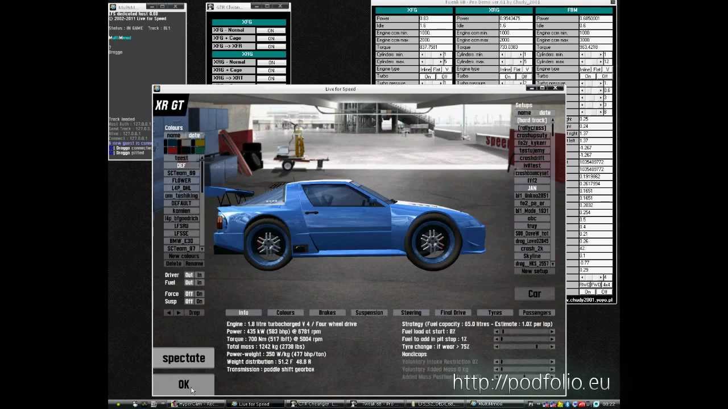Toggle XFG - Normal ON in GTR Changer
The width and height of the screenshot is (728, 409).
[x=271, y=31]
